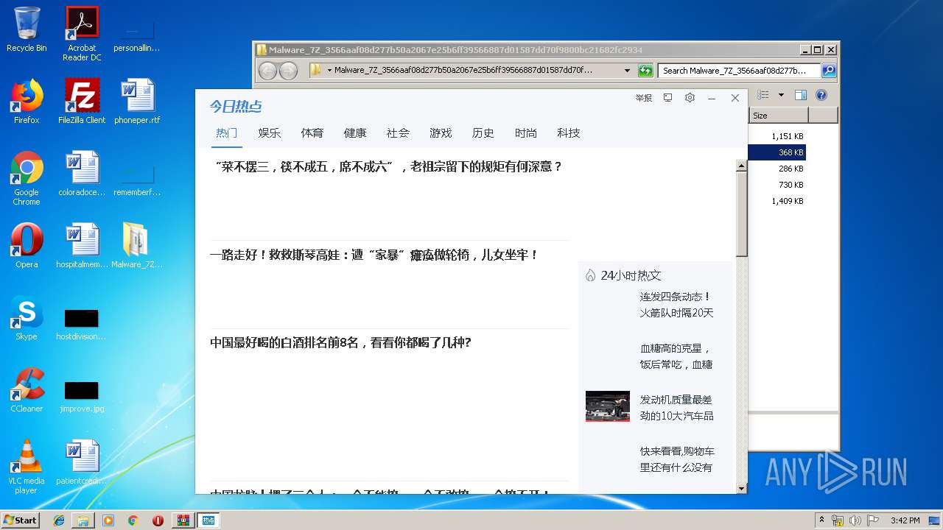Select the Skype desktop shortcut

coord(27,318)
